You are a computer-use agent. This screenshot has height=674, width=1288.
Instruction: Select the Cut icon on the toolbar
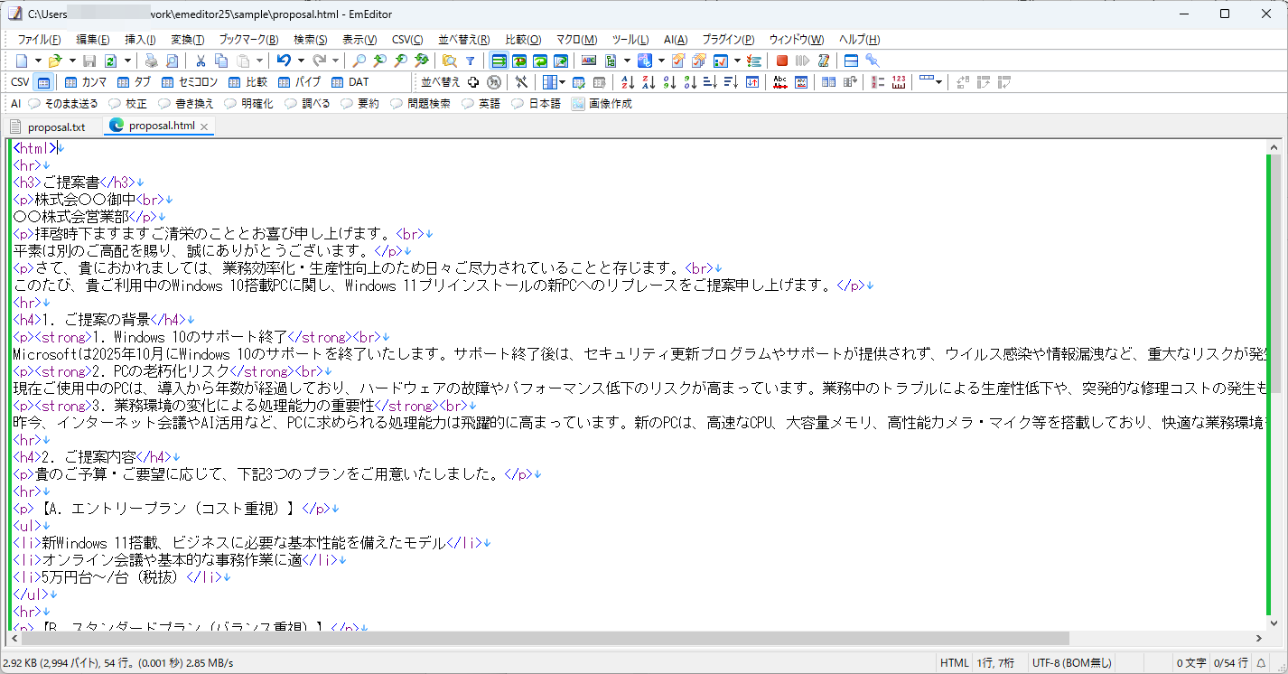(201, 60)
